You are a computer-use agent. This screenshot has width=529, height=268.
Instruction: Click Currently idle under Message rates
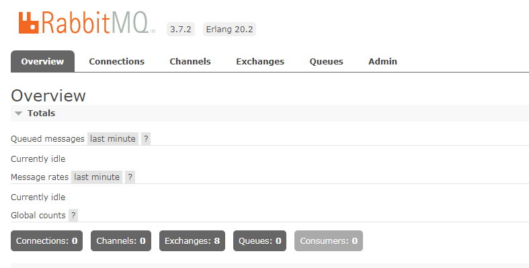tap(38, 197)
